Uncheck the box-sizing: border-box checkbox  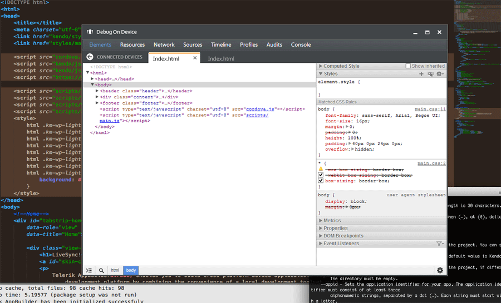(x=321, y=181)
